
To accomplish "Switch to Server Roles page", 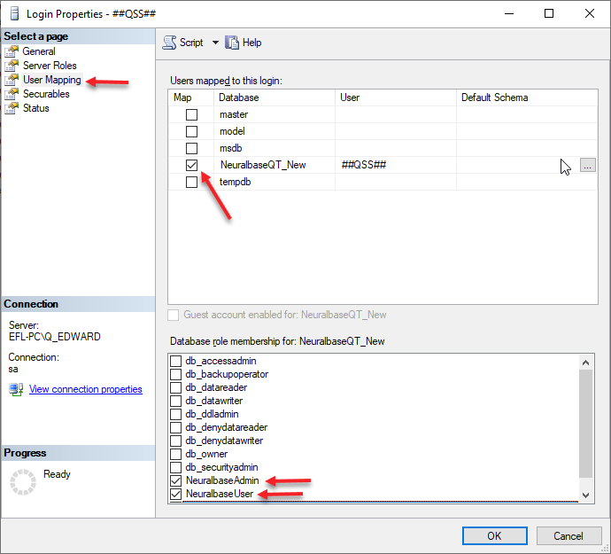I will [x=50, y=66].
